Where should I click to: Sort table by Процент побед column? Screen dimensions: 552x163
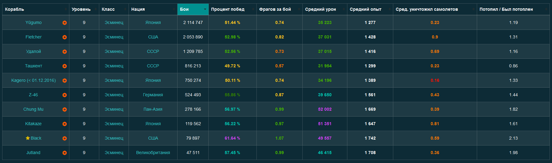(232, 9)
